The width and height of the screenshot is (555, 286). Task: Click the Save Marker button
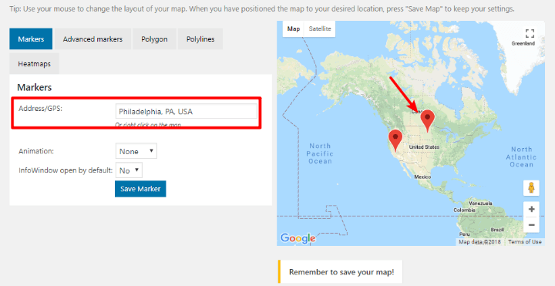(x=140, y=189)
